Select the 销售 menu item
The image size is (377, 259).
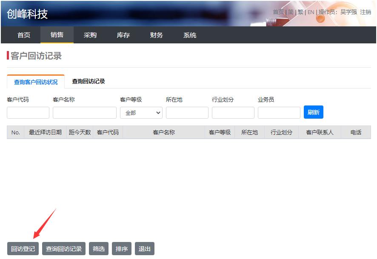coord(57,35)
